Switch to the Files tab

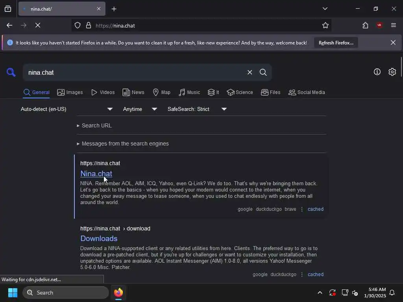271,92
